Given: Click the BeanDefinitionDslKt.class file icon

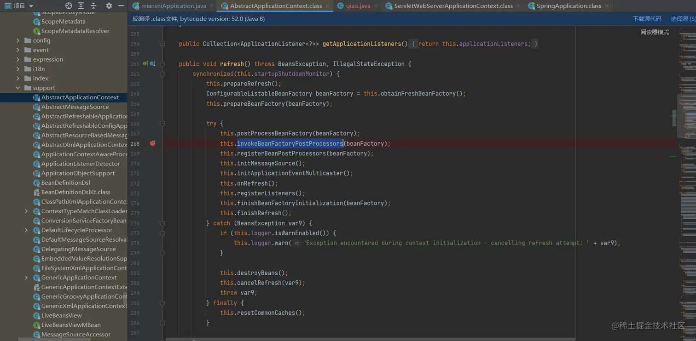Looking at the screenshot, I should (36, 192).
